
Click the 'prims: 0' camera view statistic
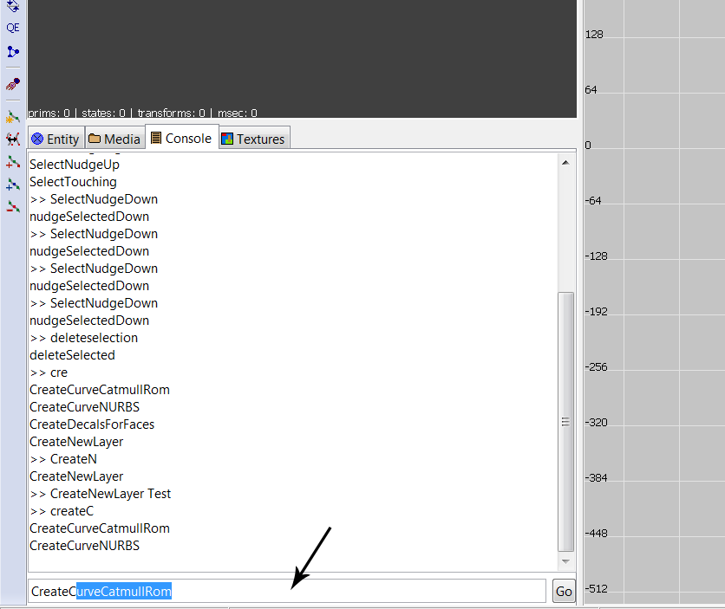click(49, 113)
